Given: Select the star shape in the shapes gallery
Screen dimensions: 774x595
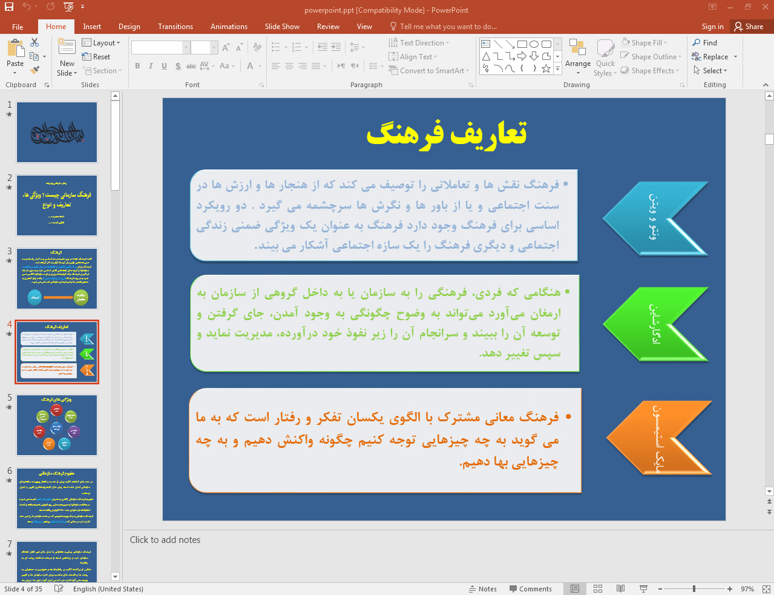Looking at the screenshot, I should [x=546, y=68].
